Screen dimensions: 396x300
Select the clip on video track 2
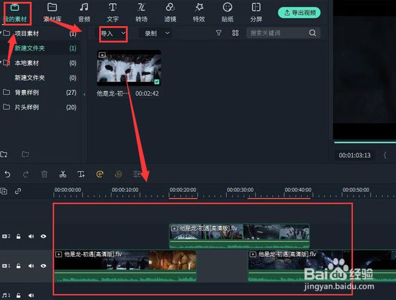[240, 236]
